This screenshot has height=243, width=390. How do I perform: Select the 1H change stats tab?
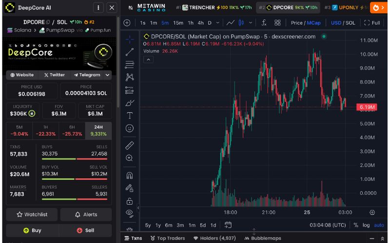45,131
